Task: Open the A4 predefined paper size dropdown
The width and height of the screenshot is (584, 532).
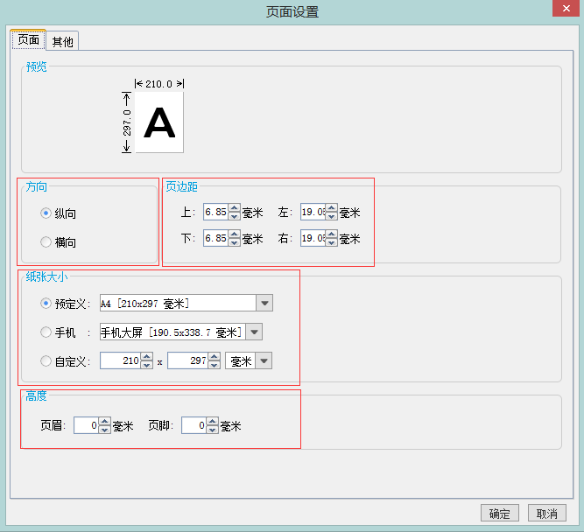Action: click(264, 303)
